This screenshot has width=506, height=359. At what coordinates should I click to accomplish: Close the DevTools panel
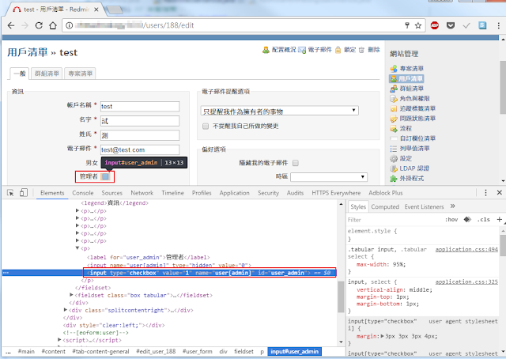point(499,193)
